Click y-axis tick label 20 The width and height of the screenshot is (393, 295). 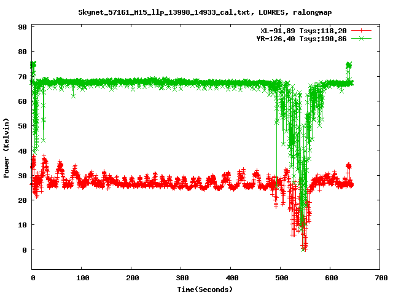click(x=22, y=200)
